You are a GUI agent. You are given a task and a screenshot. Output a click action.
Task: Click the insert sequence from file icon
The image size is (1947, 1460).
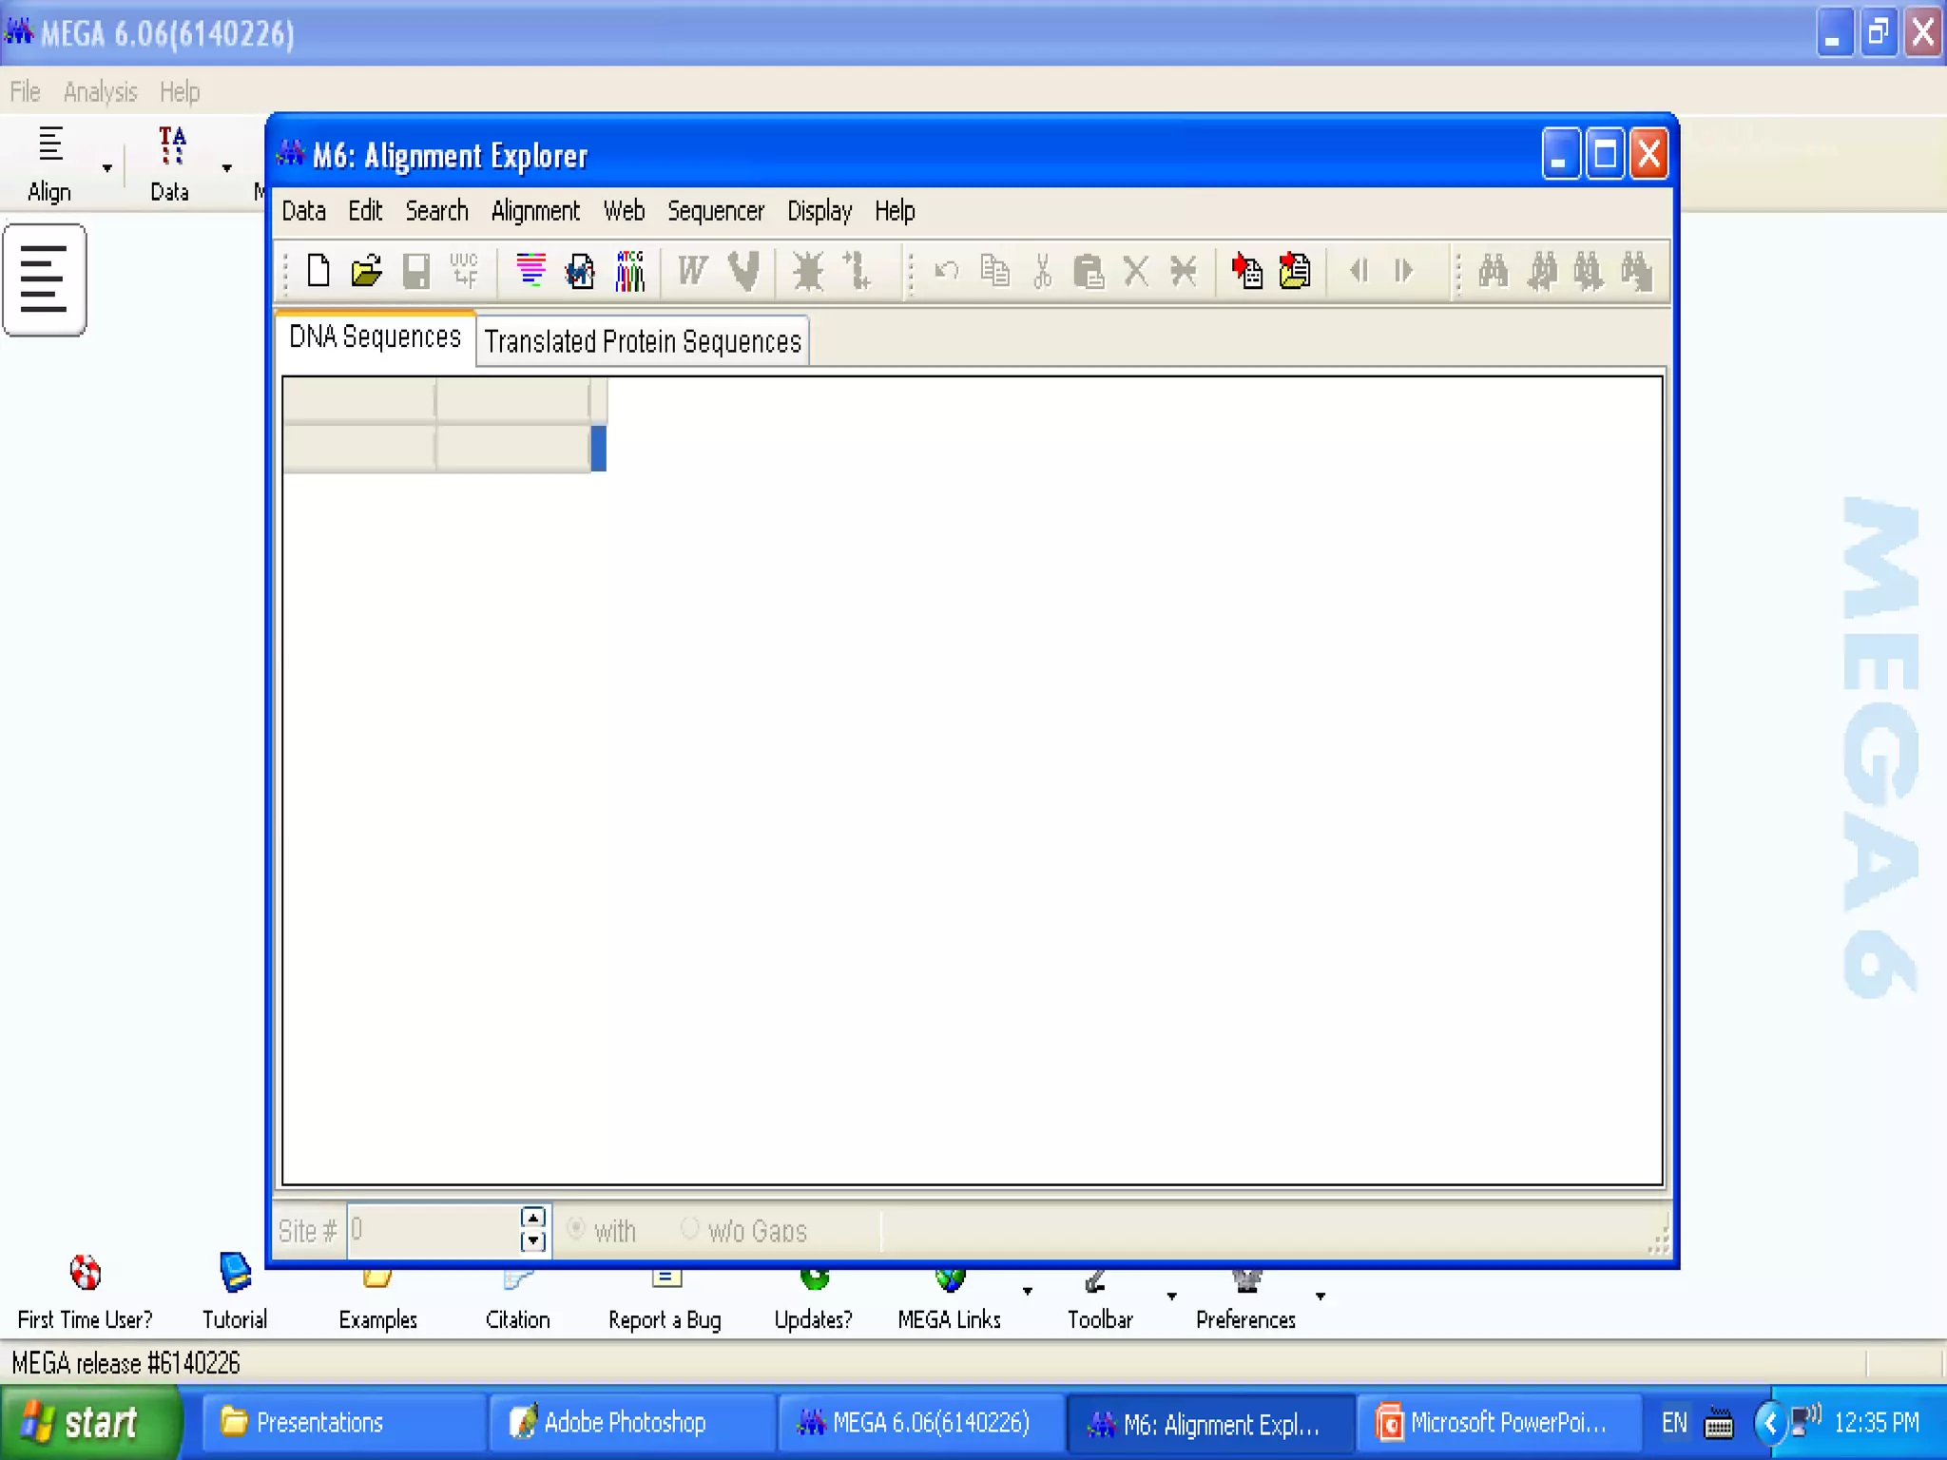coord(1295,271)
